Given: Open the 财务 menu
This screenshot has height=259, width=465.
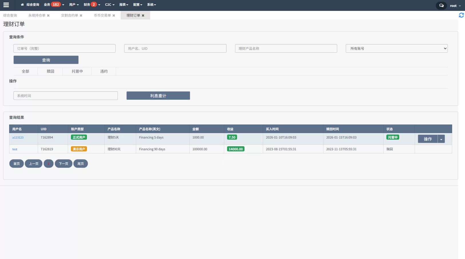Looking at the screenshot, I should 92,5.
